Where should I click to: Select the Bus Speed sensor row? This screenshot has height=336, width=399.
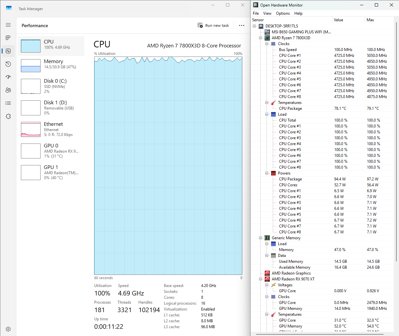[x=322, y=50]
